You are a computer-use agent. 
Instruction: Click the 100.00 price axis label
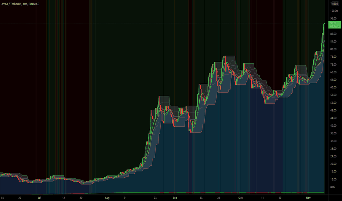334,11
